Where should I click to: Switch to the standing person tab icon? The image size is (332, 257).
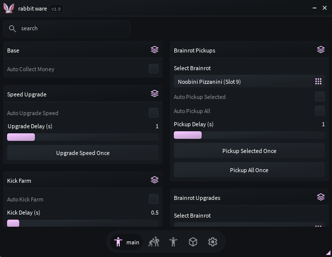tap(173, 242)
